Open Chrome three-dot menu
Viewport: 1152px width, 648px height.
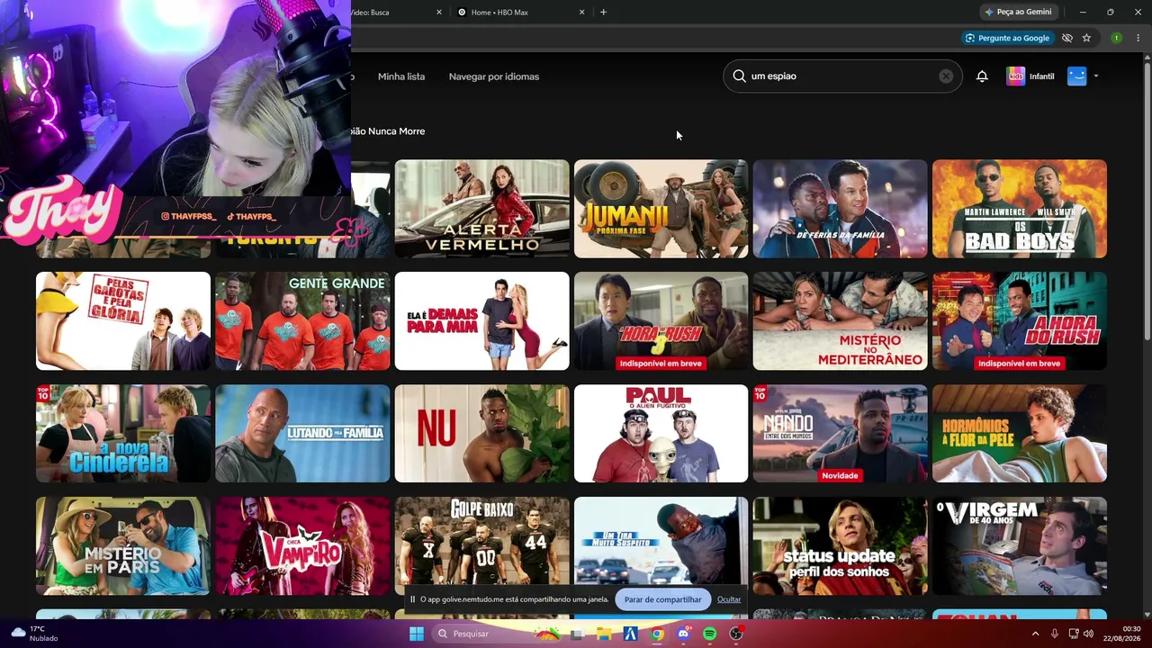click(x=1138, y=38)
